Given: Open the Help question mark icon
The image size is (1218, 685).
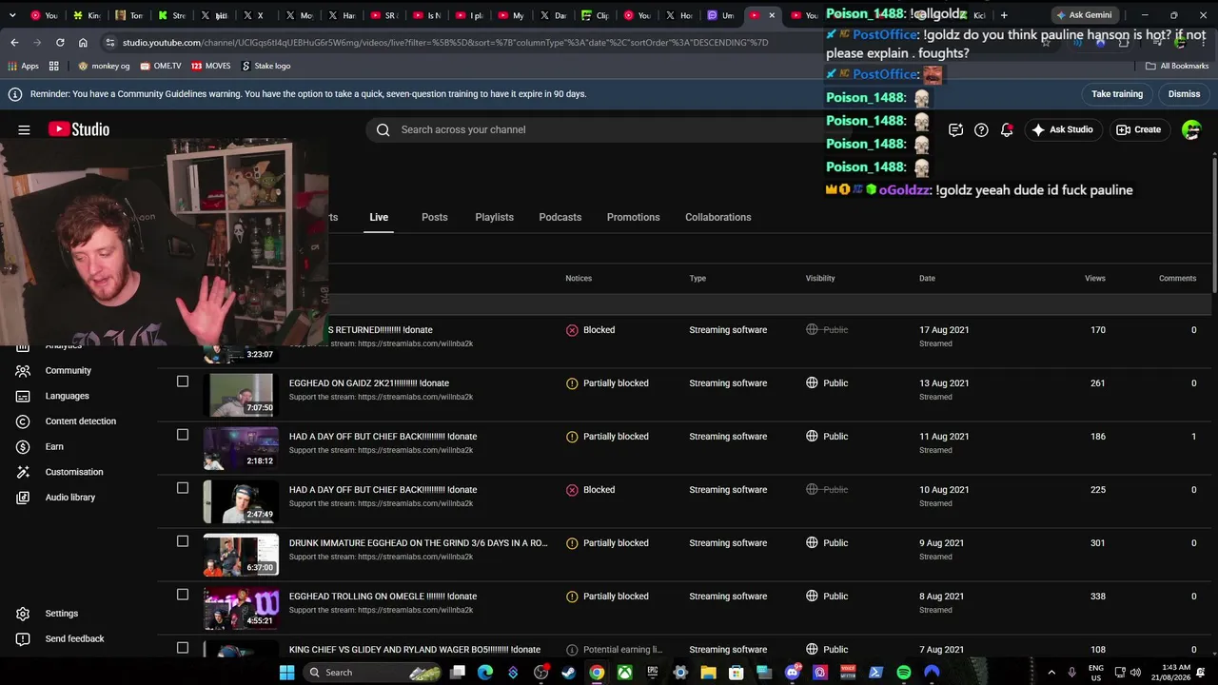Looking at the screenshot, I should click(981, 129).
